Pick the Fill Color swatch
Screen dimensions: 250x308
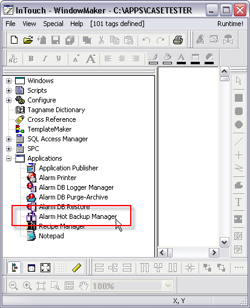tap(167, 59)
